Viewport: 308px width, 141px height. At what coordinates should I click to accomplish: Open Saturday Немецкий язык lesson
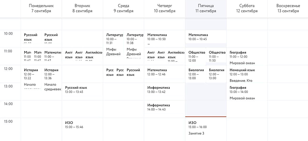pyautogui.click(x=247, y=75)
